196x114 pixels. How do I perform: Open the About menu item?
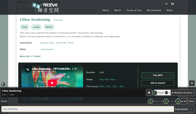[106, 10]
